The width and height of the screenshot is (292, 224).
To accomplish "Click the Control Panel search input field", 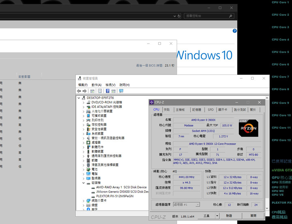I will [x=207, y=16].
